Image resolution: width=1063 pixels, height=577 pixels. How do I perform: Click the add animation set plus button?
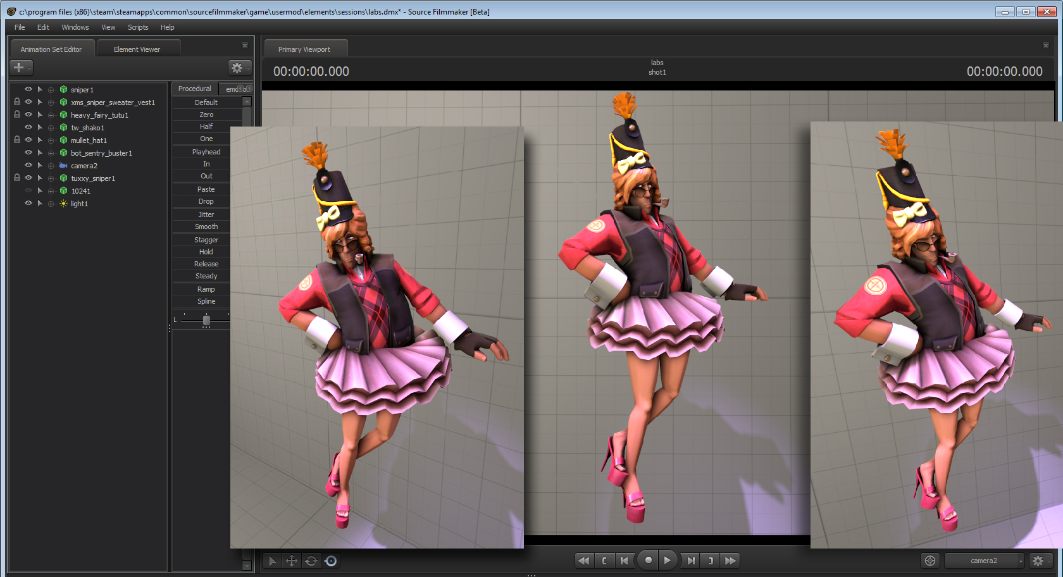(x=21, y=68)
